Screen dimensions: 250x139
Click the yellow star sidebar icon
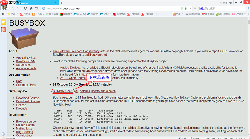(3, 22)
